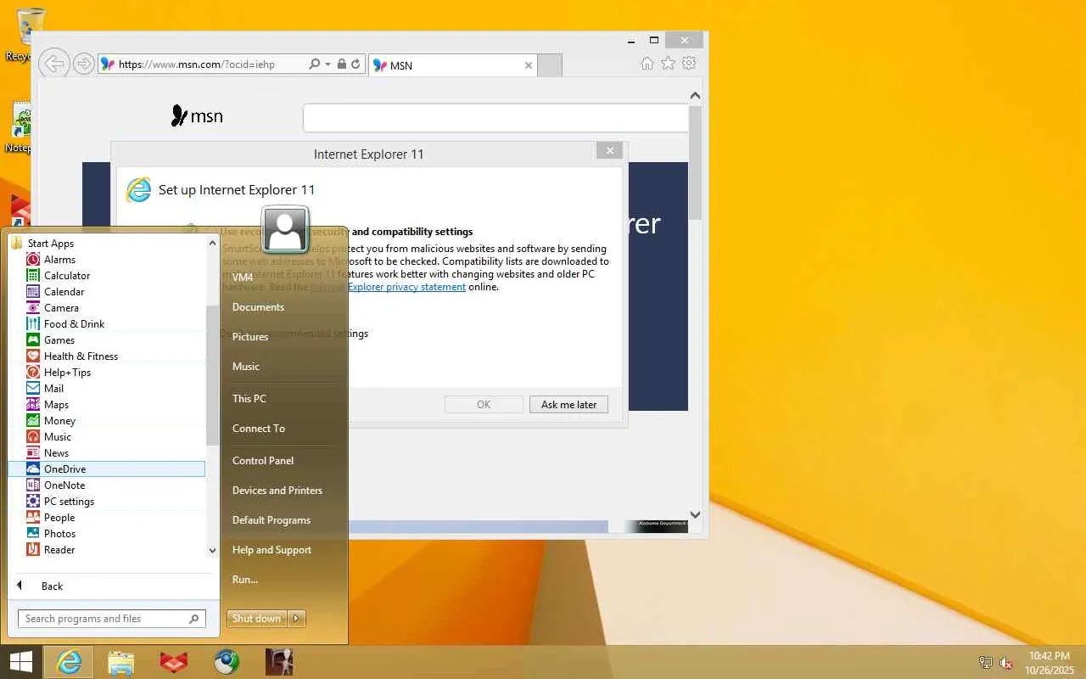Refresh the MSN page in Internet Explorer
Image resolution: width=1086 pixels, height=679 pixels.
coord(356,65)
